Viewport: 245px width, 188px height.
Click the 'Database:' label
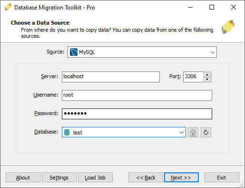point(46,132)
